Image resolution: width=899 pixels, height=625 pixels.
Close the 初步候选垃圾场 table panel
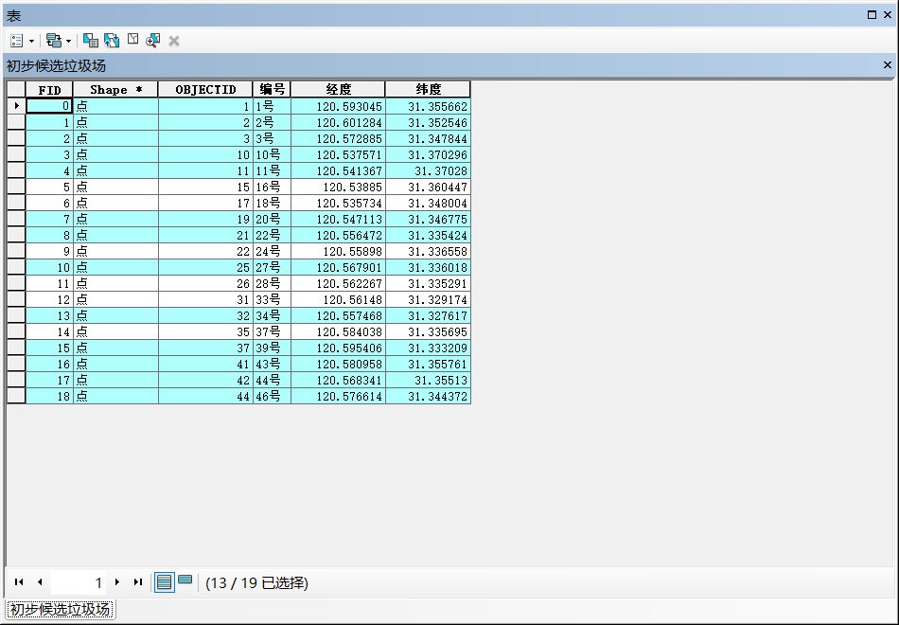[888, 64]
